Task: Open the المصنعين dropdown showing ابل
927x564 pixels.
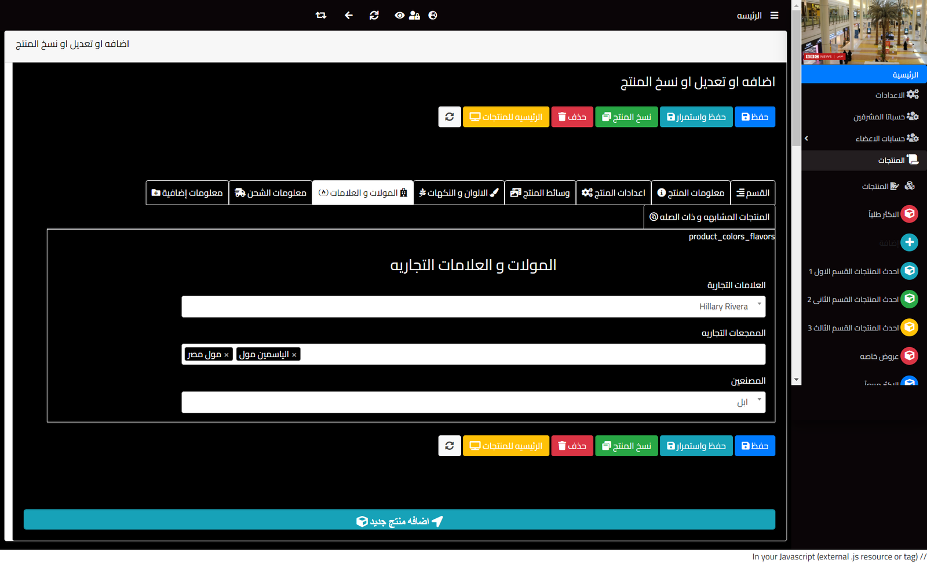Action: [x=473, y=402]
